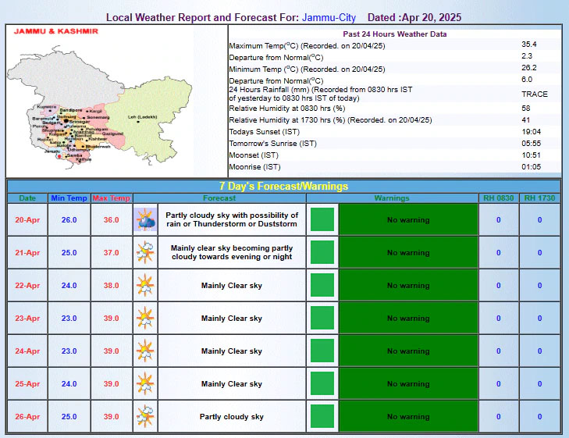Click the Warnings column header
569x438 pixels.
[391, 198]
